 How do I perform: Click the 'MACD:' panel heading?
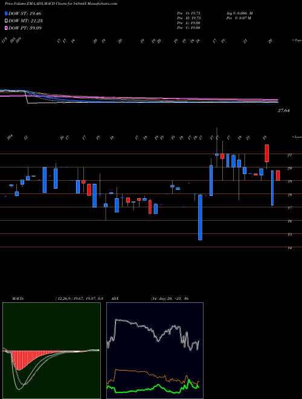tap(18, 299)
